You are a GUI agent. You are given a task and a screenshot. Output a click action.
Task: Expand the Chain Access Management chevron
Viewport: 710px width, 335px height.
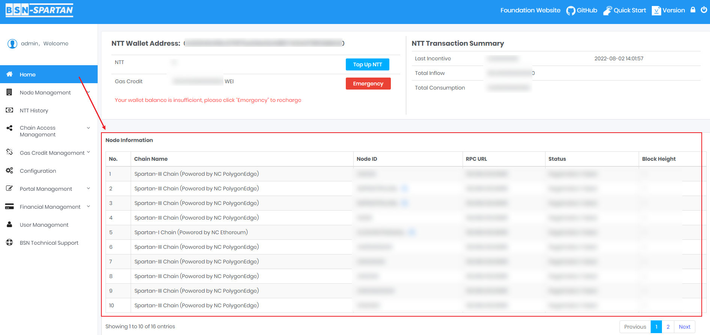[89, 128]
